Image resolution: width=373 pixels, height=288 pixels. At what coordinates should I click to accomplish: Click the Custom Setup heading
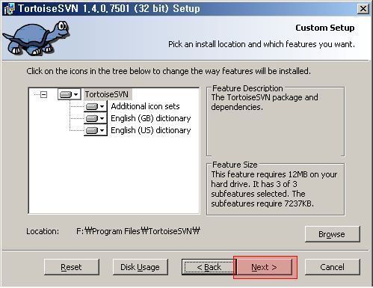(x=325, y=28)
